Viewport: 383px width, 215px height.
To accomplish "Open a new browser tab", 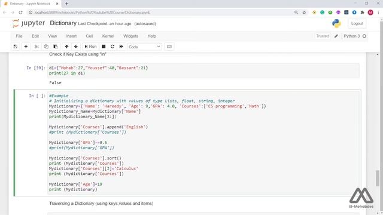I will [x=66, y=4].
